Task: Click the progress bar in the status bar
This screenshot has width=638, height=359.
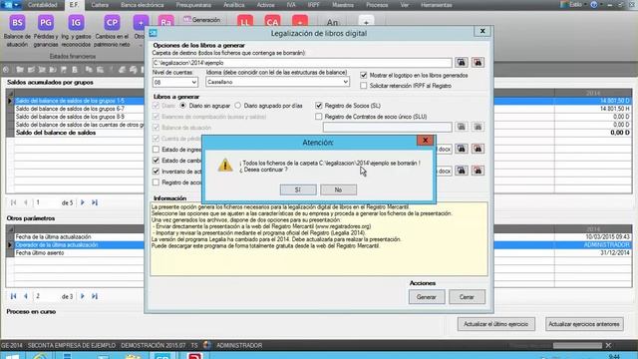Action: (x=577, y=345)
